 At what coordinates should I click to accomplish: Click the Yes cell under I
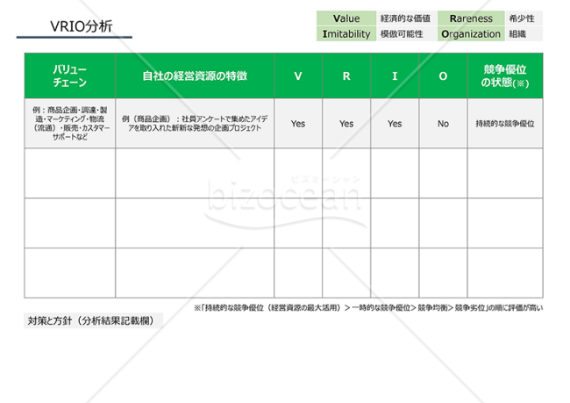[395, 123]
